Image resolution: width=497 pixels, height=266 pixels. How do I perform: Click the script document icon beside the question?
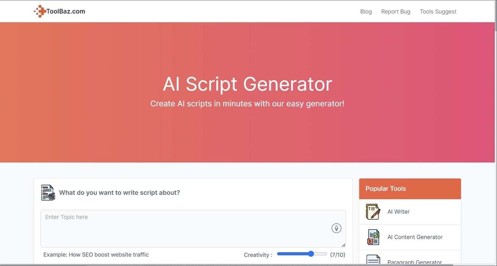pyautogui.click(x=48, y=193)
